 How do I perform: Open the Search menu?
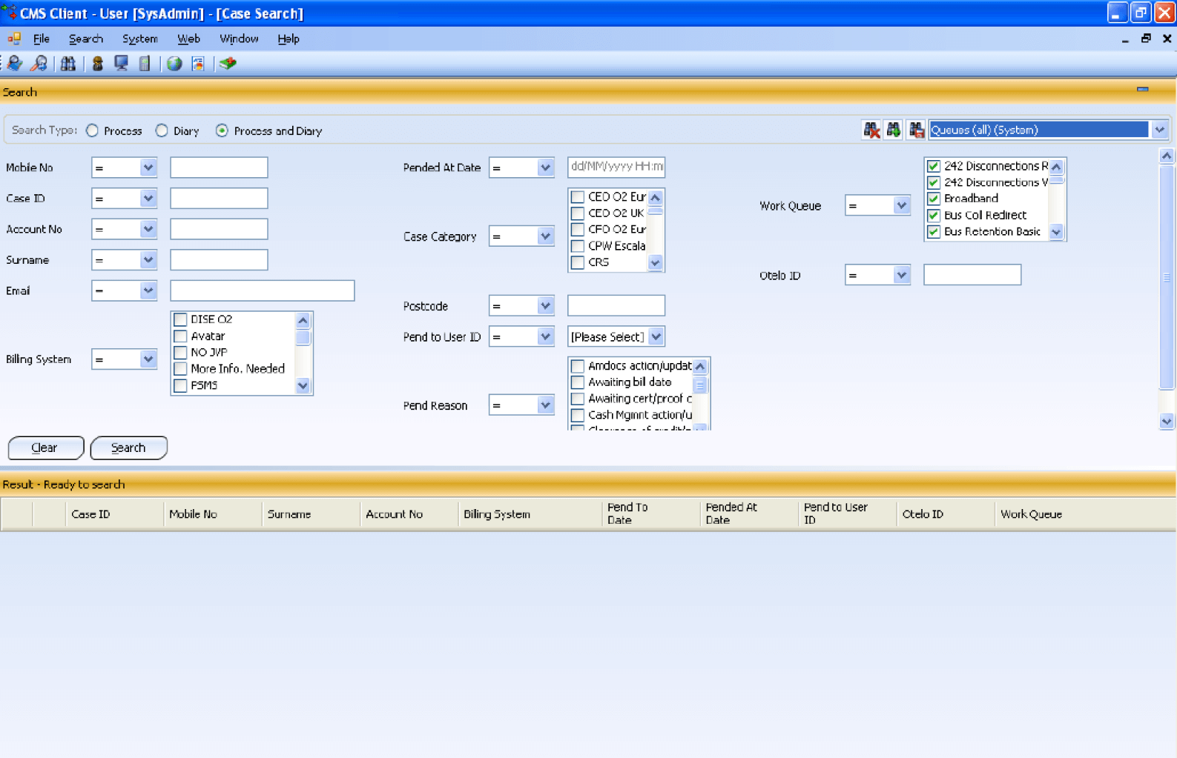tap(86, 39)
